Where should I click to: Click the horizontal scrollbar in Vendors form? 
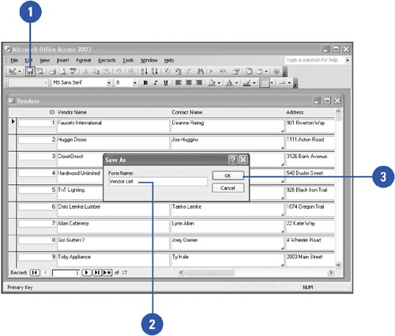point(256,273)
